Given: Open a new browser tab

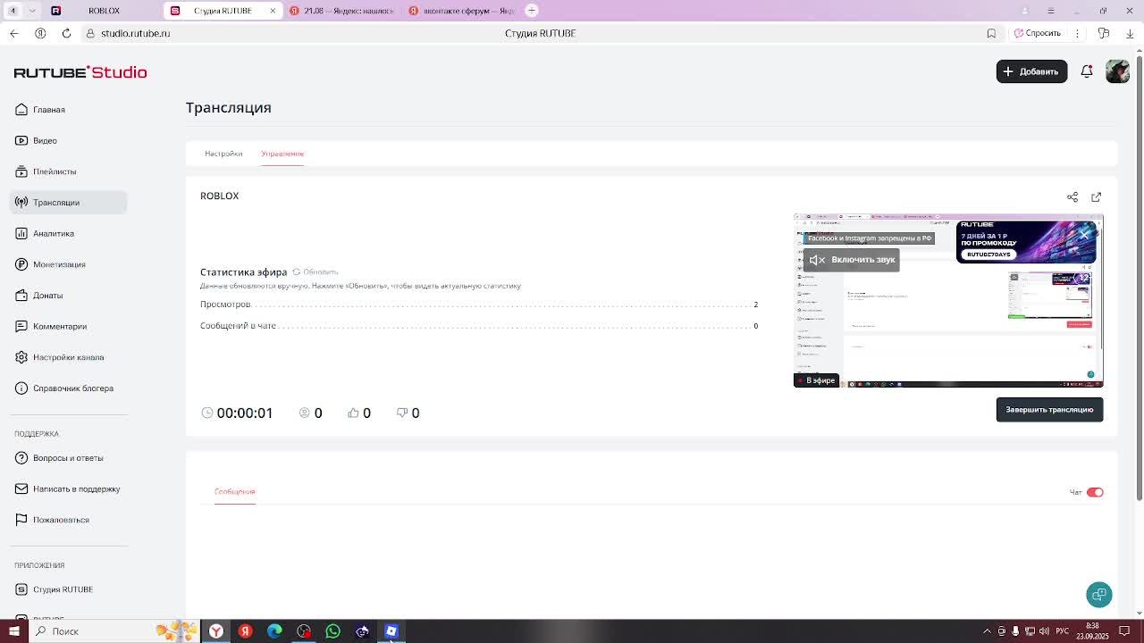Looking at the screenshot, I should 532,11.
